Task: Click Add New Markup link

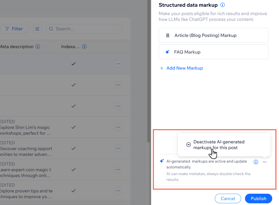Action: 182,68
